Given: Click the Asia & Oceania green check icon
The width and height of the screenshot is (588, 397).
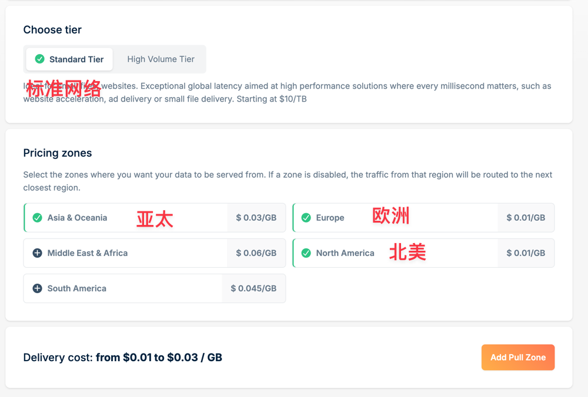Looking at the screenshot, I should (x=37, y=218).
